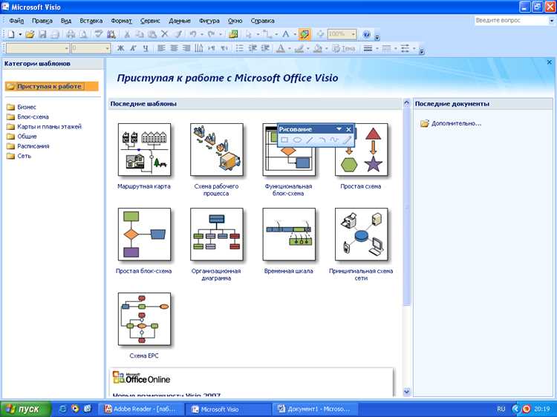Viewport: 557px width, 417px height.
Task: Open the Файл menu
Action: (16, 21)
